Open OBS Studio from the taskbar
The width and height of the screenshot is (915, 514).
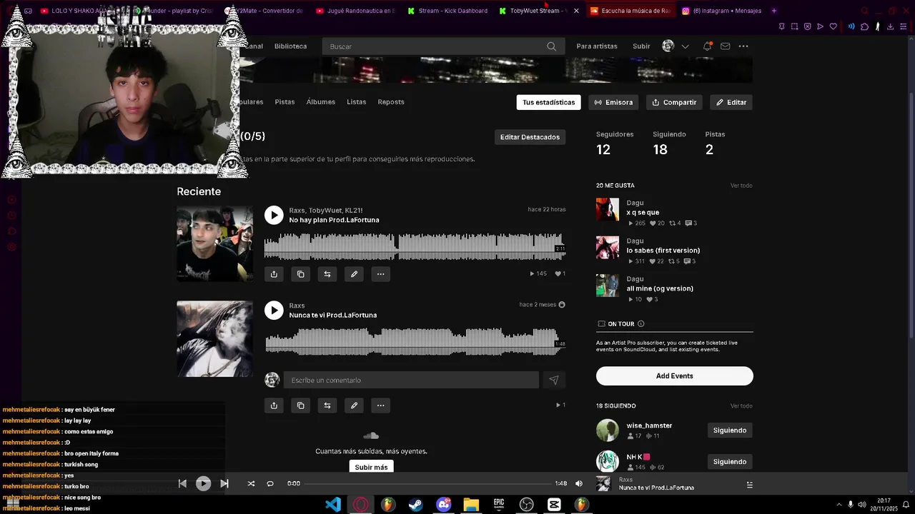point(527,505)
